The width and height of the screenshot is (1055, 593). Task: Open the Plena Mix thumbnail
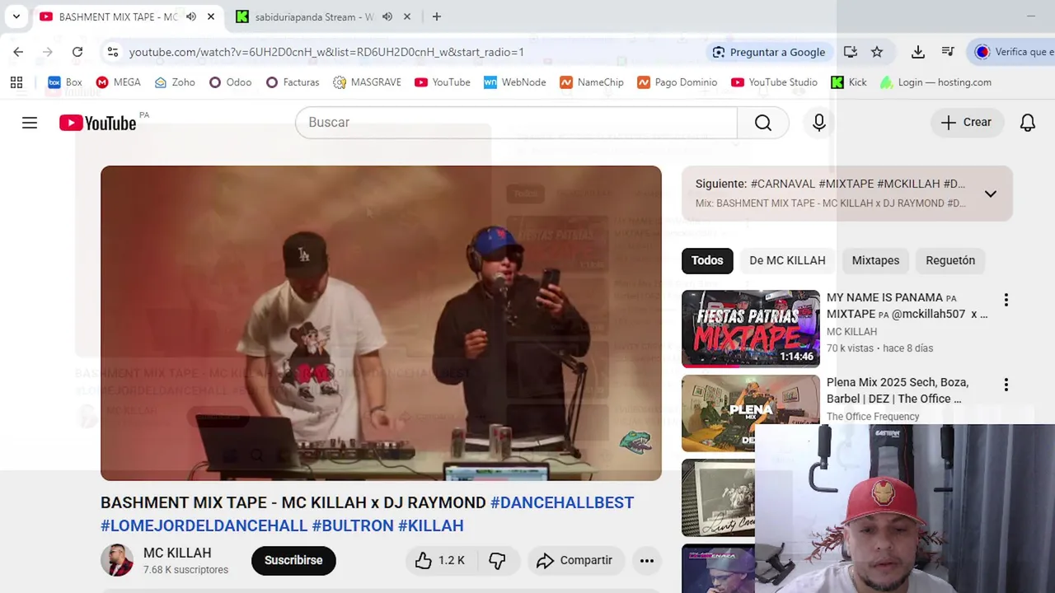tap(751, 413)
